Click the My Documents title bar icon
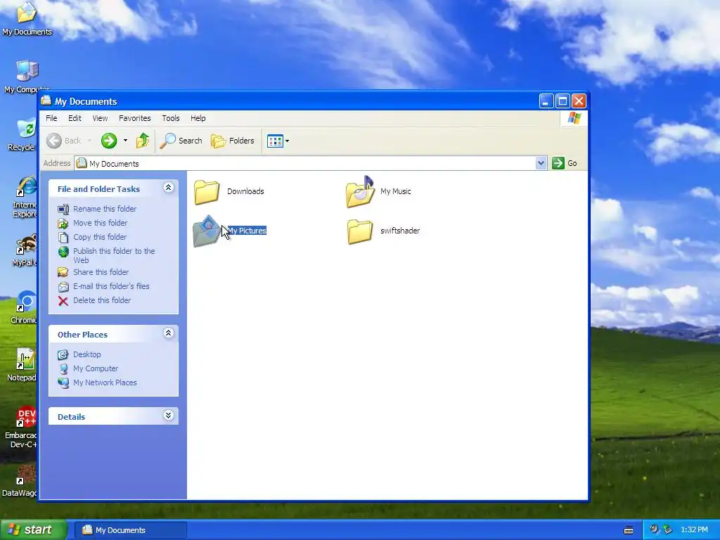 pos(46,101)
